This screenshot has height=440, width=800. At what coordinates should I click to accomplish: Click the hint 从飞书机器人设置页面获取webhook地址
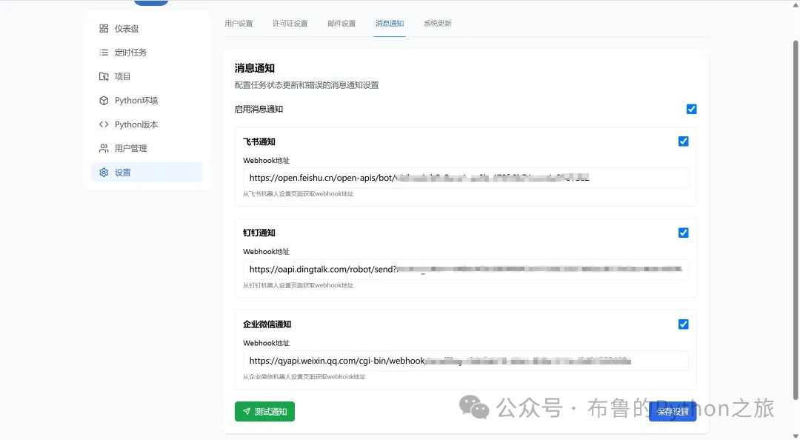coord(298,194)
